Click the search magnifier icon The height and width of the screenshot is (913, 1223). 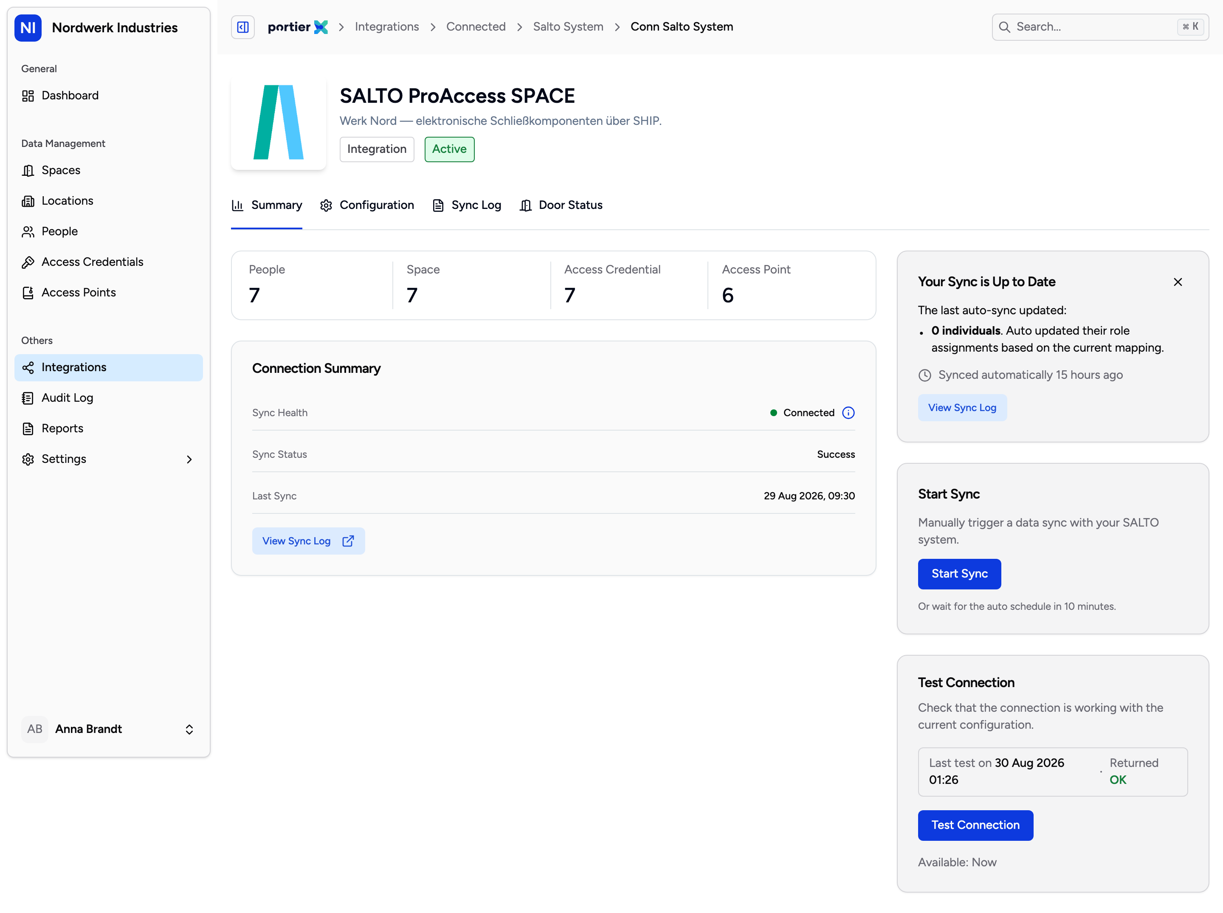pos(1004,27)
